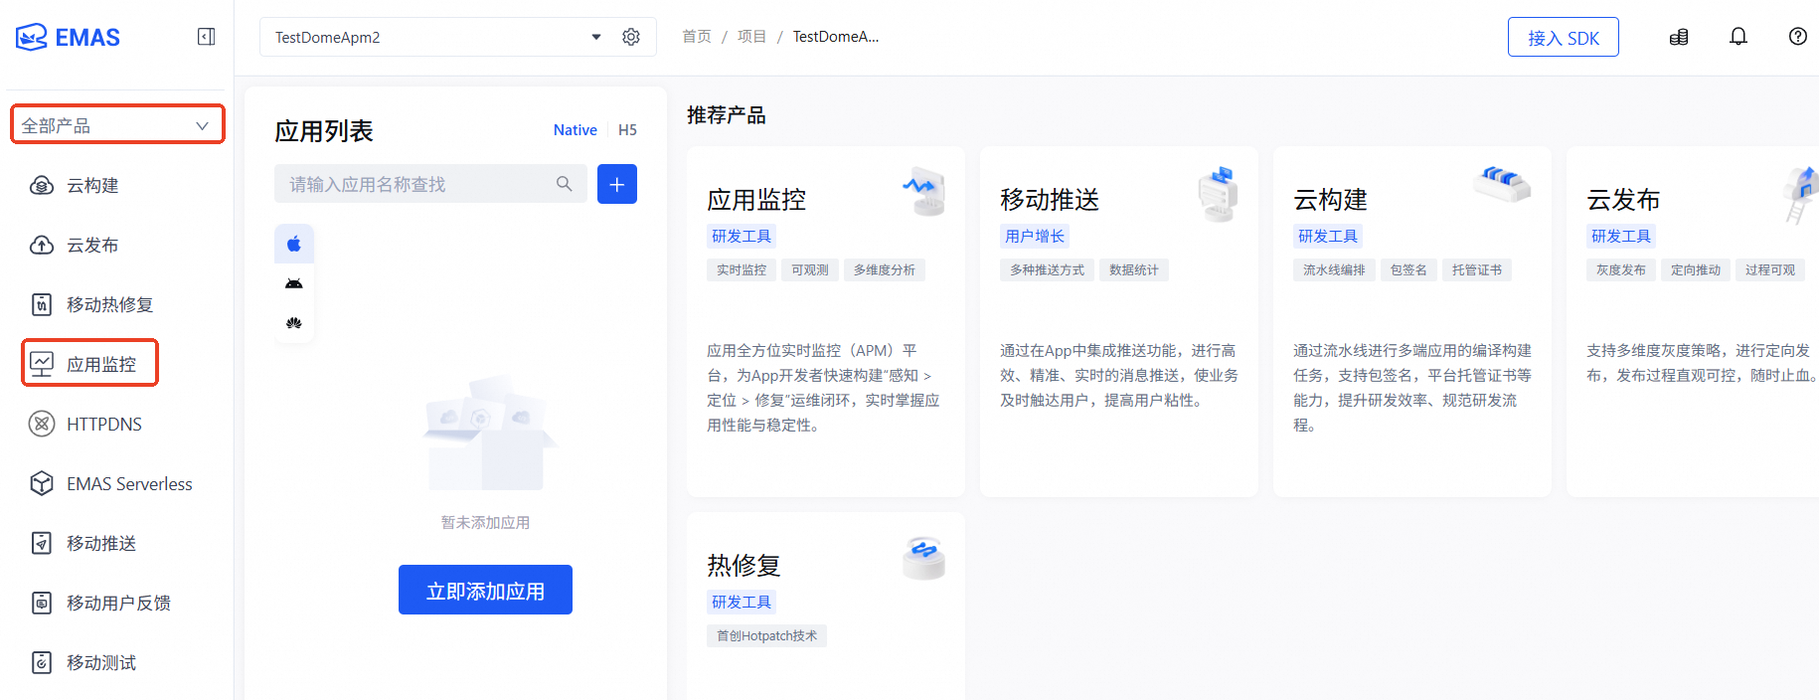The height and width of the screenshot is (700, 1819).
Task: Select the iOS Apple platform icon
Action: point(294,244)
